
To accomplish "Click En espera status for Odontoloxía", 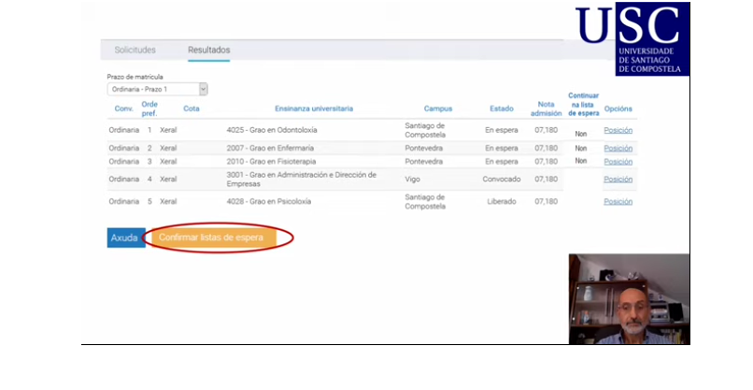I will [x=502, y=130].
